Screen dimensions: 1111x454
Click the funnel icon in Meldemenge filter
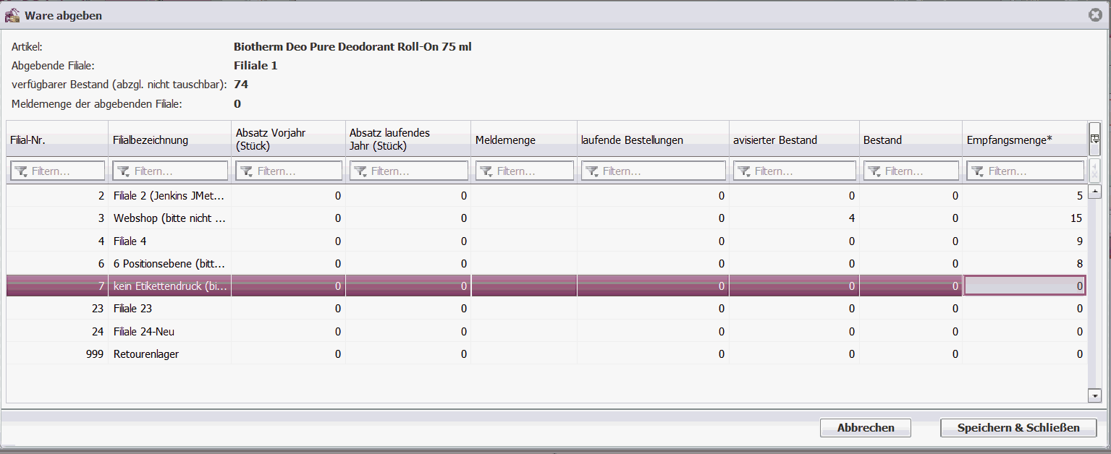click(x=486, y=171)
